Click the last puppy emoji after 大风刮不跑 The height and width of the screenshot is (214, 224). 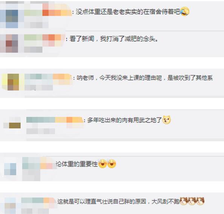pos(200,201)
